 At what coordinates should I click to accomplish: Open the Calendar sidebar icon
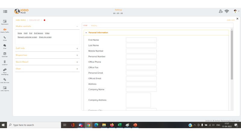(5, 54)
